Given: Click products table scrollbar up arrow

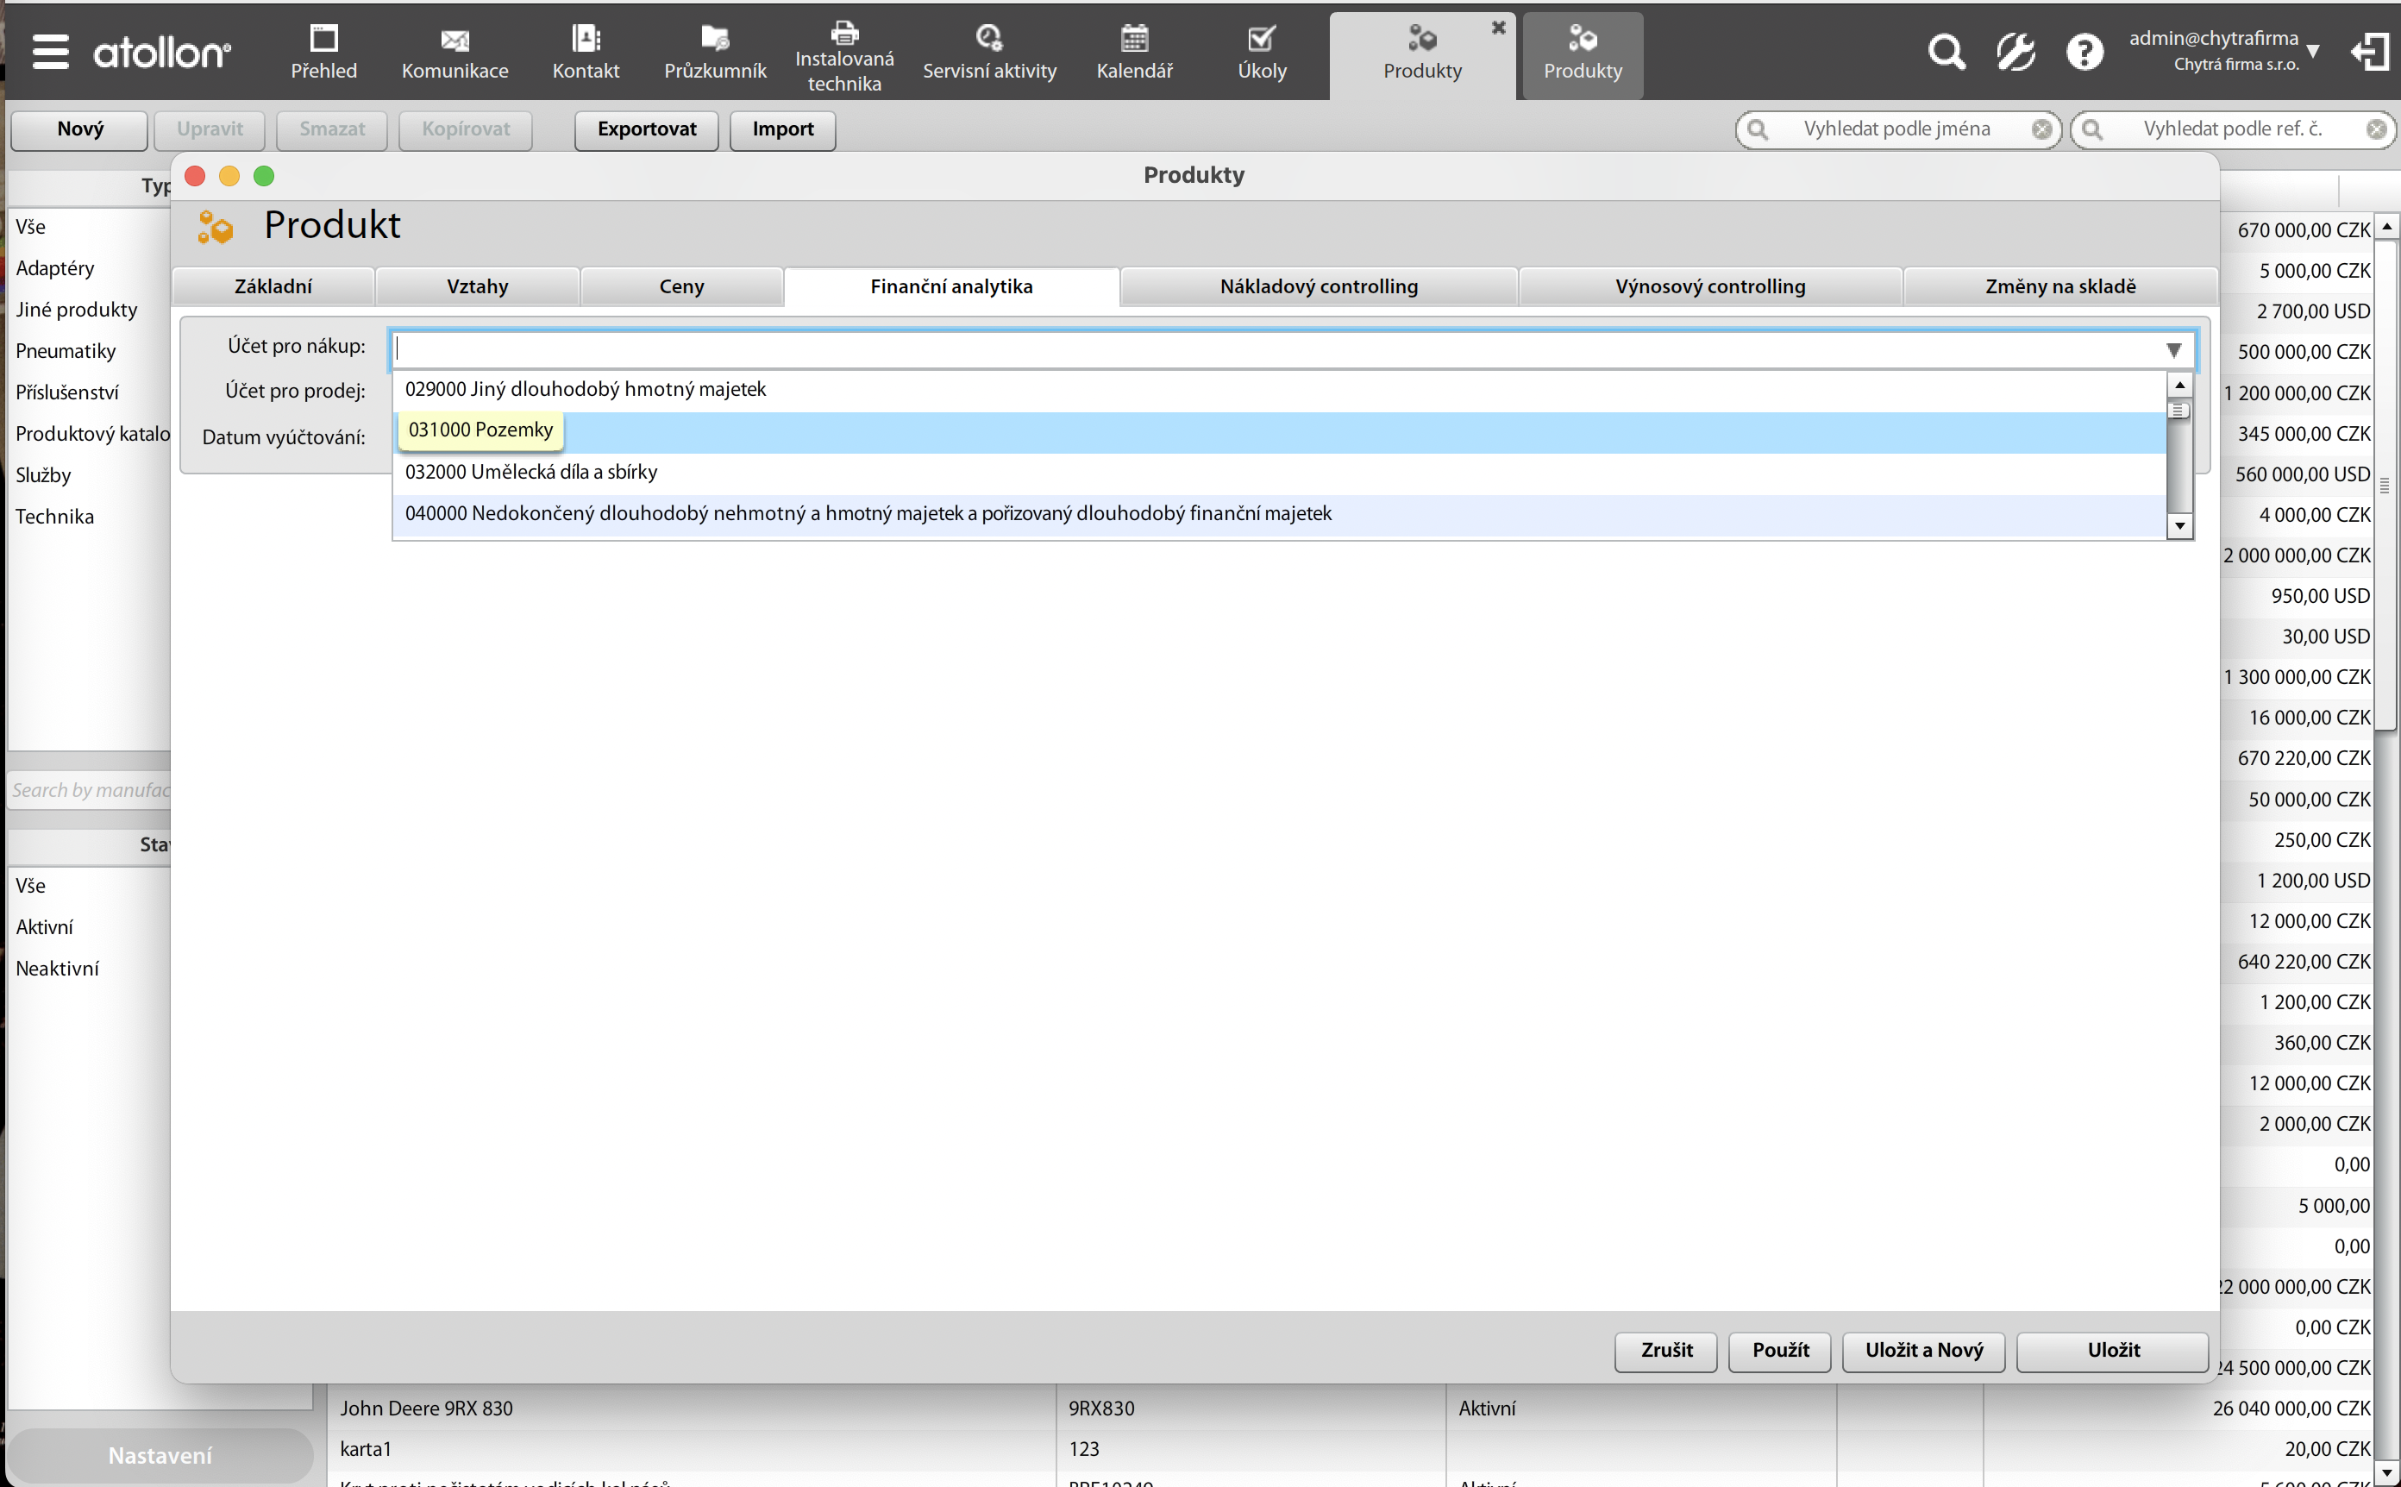Looking at the screenshot, I should point(2386,226).
